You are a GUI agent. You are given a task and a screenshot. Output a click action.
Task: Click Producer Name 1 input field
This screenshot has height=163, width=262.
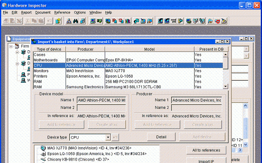196,100
